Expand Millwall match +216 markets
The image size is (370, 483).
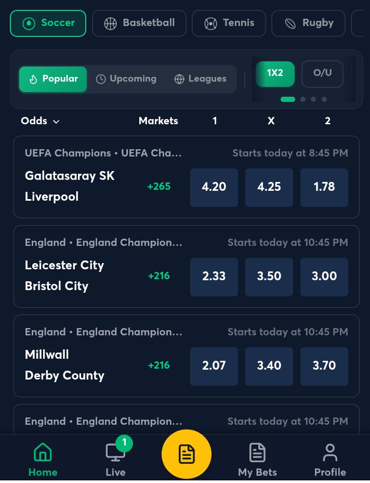point(158,365)
